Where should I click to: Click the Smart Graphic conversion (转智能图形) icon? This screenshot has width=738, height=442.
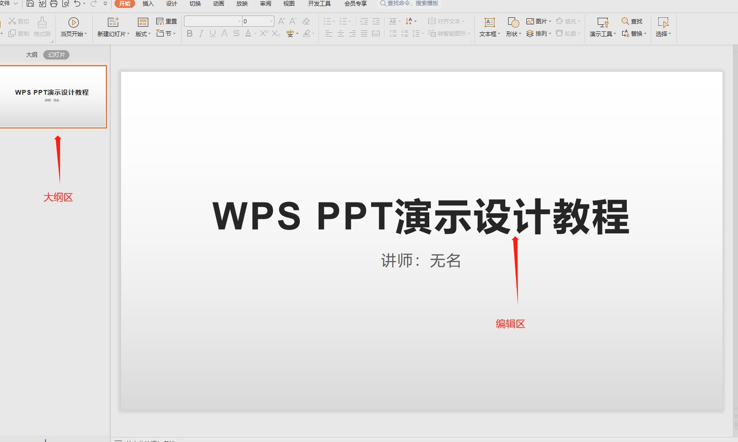[432, 33]
